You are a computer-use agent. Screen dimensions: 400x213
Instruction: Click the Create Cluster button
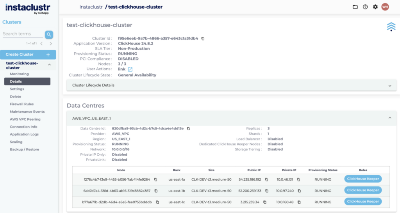click(28, 55)
